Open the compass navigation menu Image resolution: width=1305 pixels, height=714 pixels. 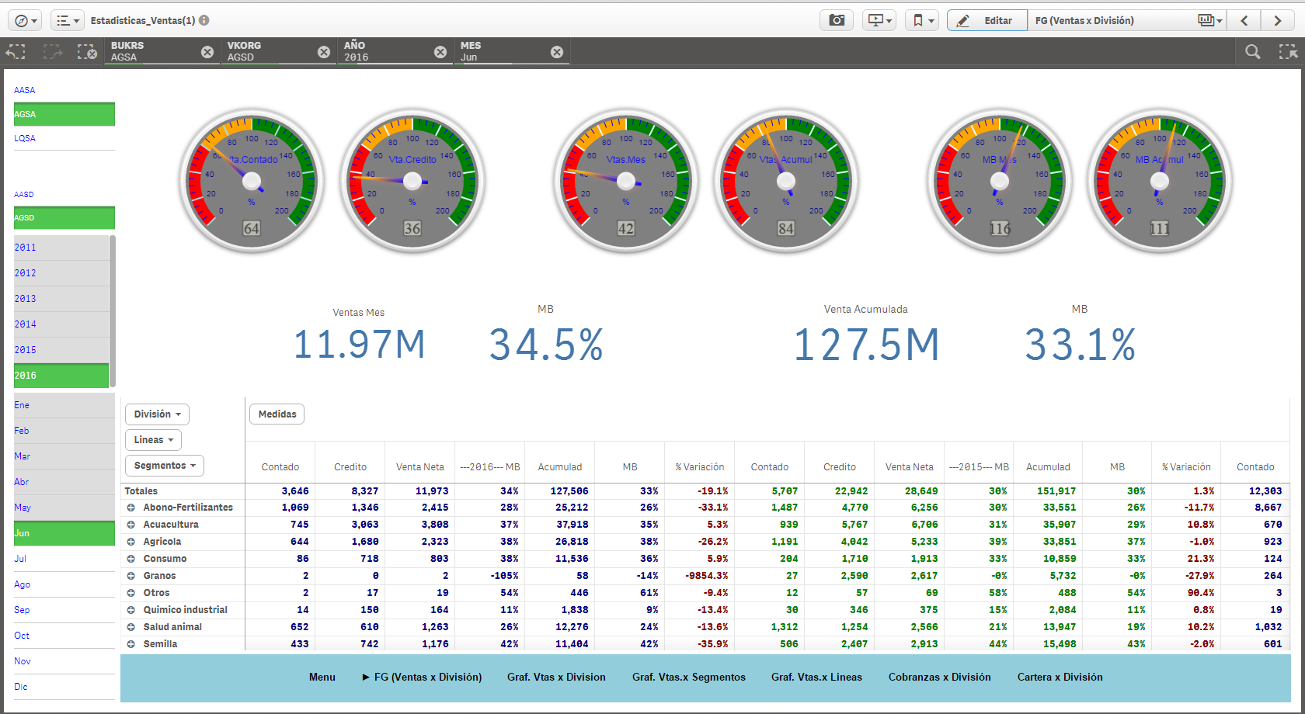[26, 20]
